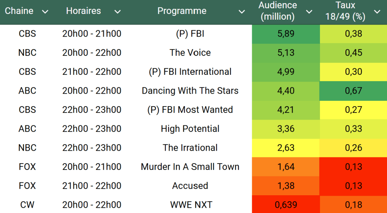Viewport: 387px width, 213px height.
Task: Click the dark green 0,67 rate cell
Action: (353, 91)
